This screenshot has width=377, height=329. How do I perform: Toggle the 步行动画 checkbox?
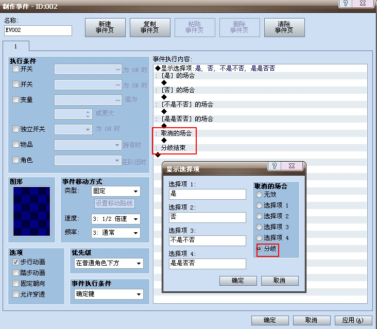click(15, 262)
